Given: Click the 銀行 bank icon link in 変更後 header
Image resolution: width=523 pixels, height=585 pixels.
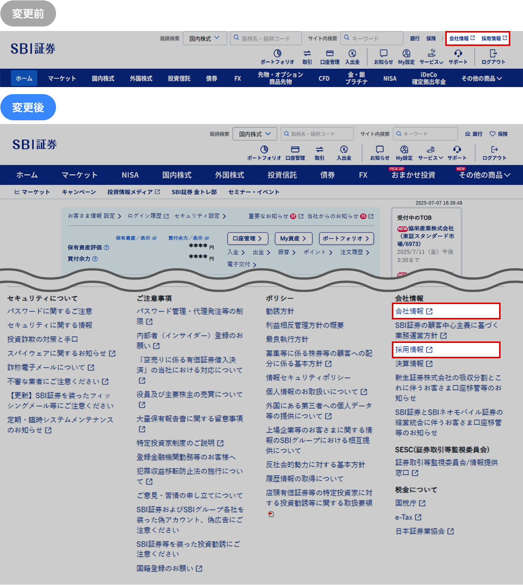Looking at the screenshot, I should click(x=473, y=134).
